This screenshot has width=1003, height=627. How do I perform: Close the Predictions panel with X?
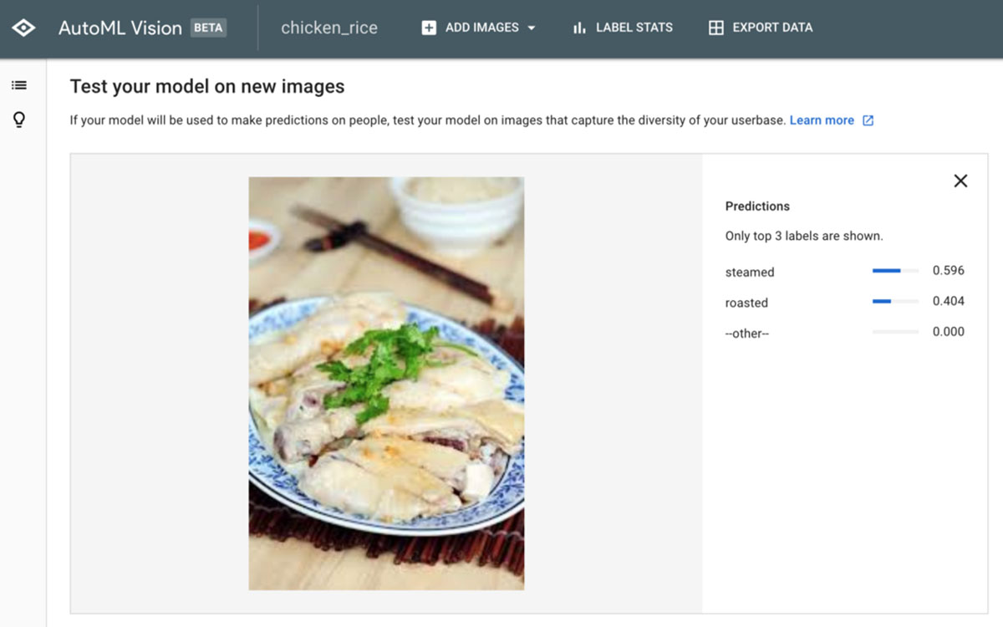(x=960, y=181)
